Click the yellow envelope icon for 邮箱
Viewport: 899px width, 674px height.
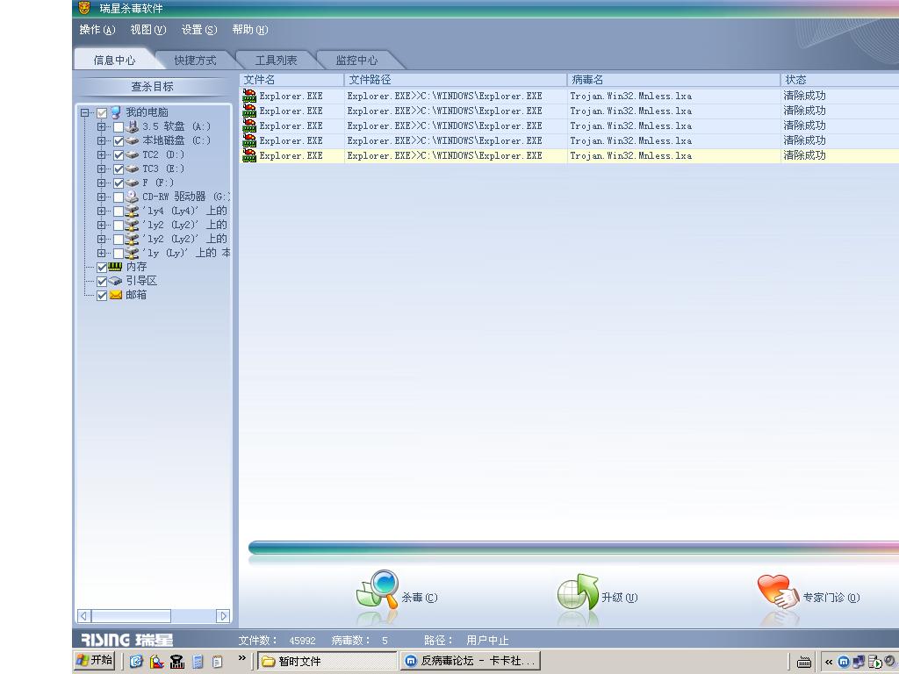[115, 295]
